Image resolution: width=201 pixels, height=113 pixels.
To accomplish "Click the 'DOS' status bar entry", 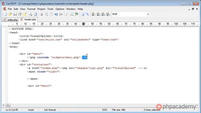I will [x=105, y=110].
